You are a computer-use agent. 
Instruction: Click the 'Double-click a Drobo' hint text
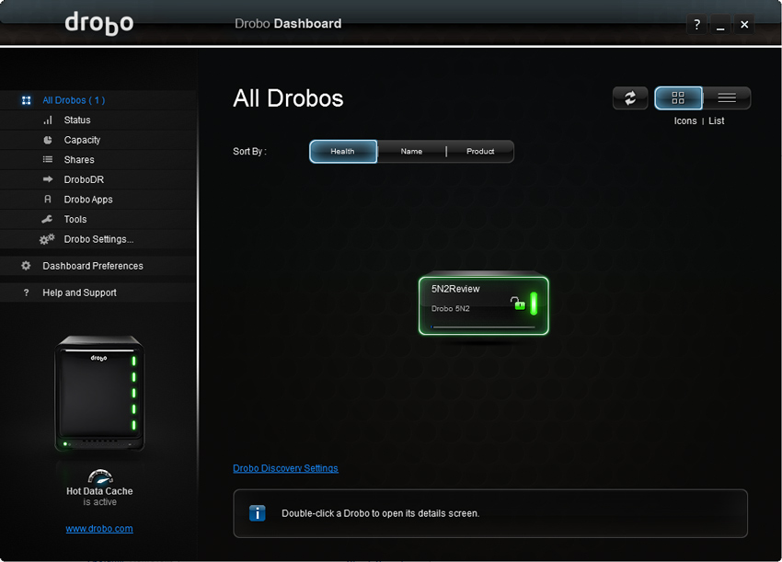381,513
